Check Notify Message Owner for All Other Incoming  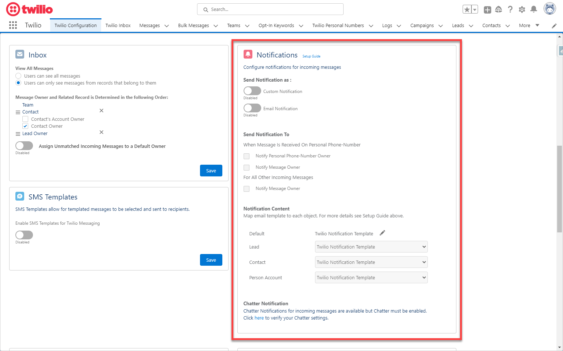pos(247,189)
